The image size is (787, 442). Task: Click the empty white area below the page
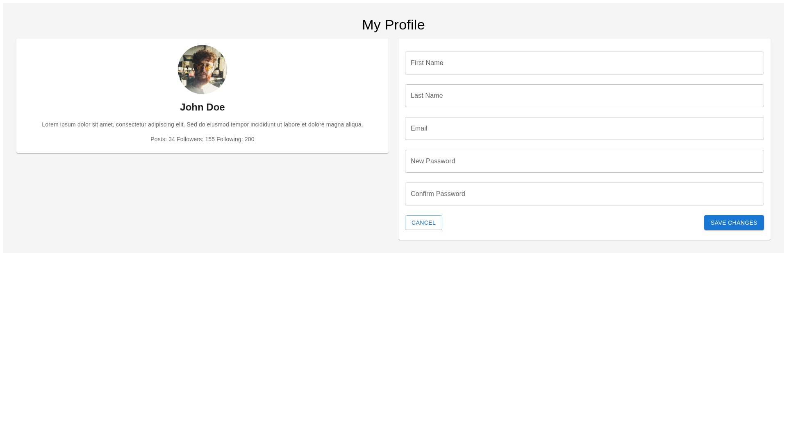(393, 348)
